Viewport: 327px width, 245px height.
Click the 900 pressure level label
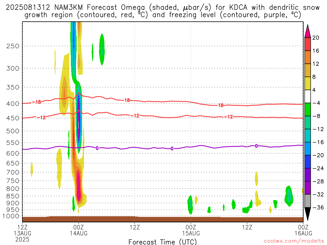(x=13, y=203)
